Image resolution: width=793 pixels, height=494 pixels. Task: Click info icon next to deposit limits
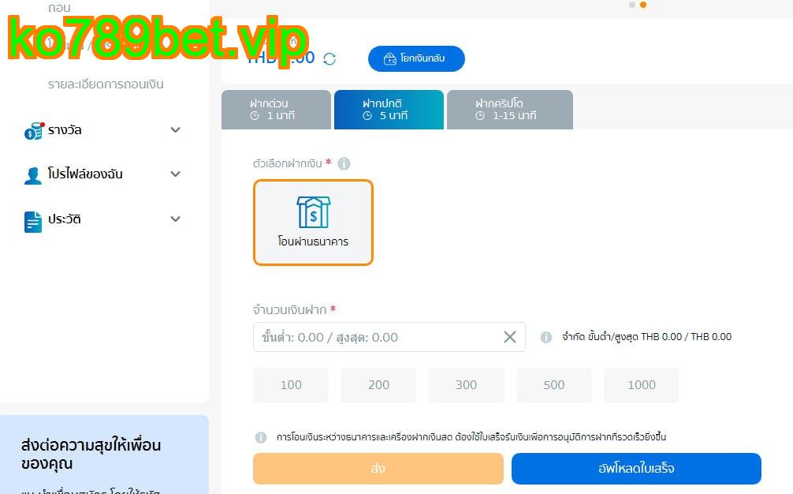click(x=546, y=337)
